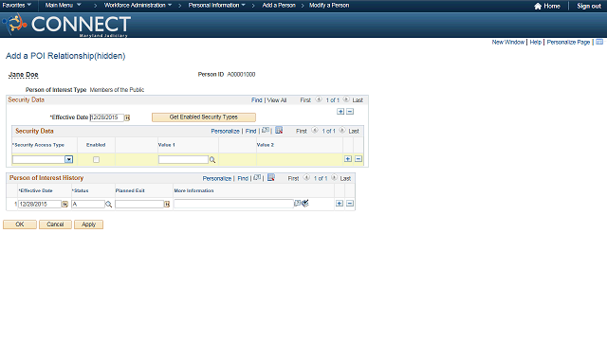607x341 pixels.
Task: Open the Help link
Action: (x=535, y=42)
